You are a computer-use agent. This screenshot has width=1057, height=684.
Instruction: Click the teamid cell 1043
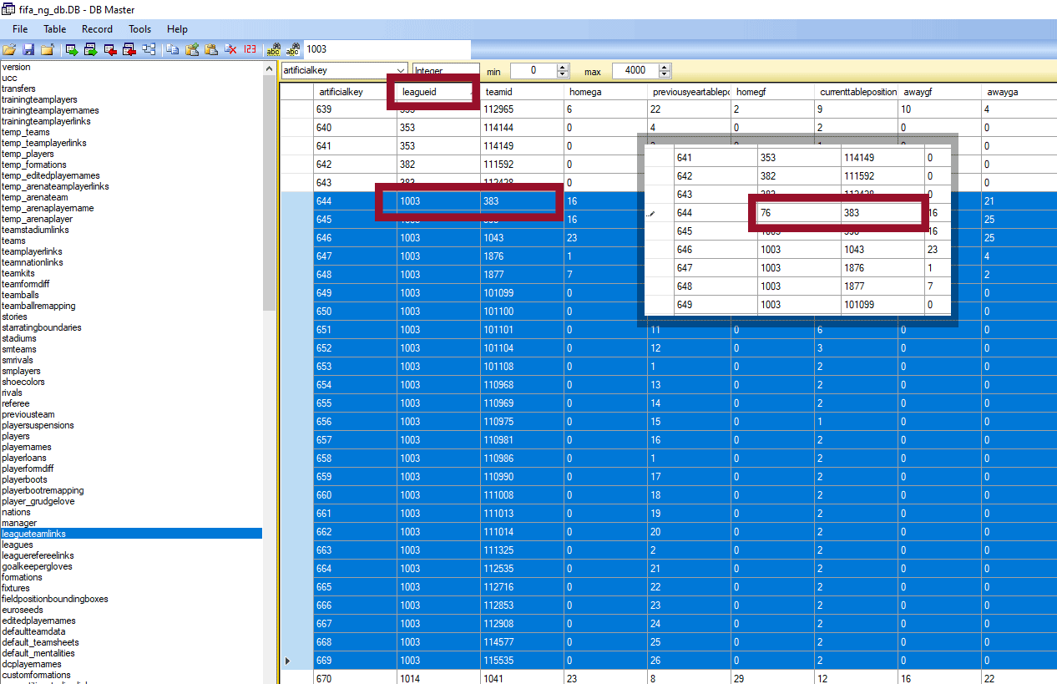[522, 238]
